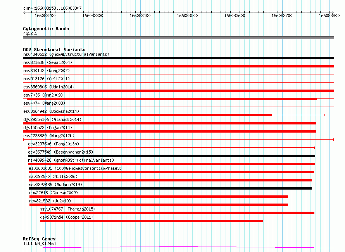Image resolution: width=345 pixels, height=252 pixels.
Task: Click the DGV Structural Variants track heading
Action: coord(54,50)
